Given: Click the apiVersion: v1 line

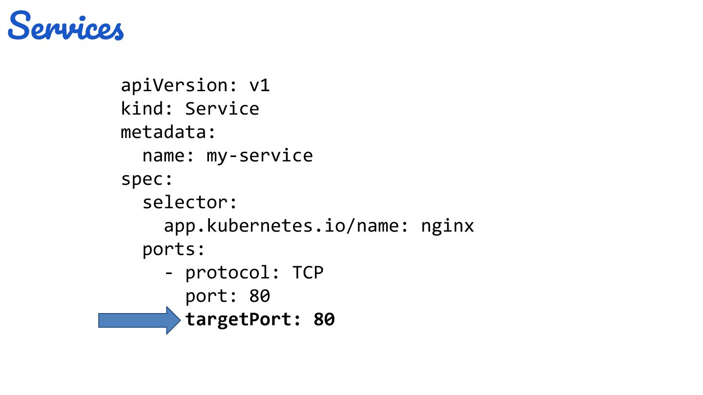Looking at the screenshot, I should click(195, 85).
